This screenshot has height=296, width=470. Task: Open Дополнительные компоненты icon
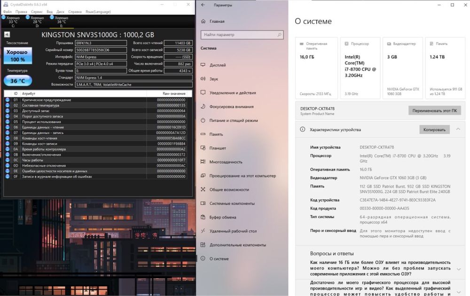click(203, 245)
